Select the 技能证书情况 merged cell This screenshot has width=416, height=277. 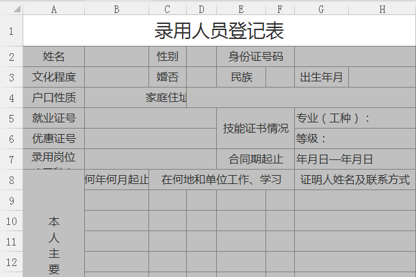[255, 128]
